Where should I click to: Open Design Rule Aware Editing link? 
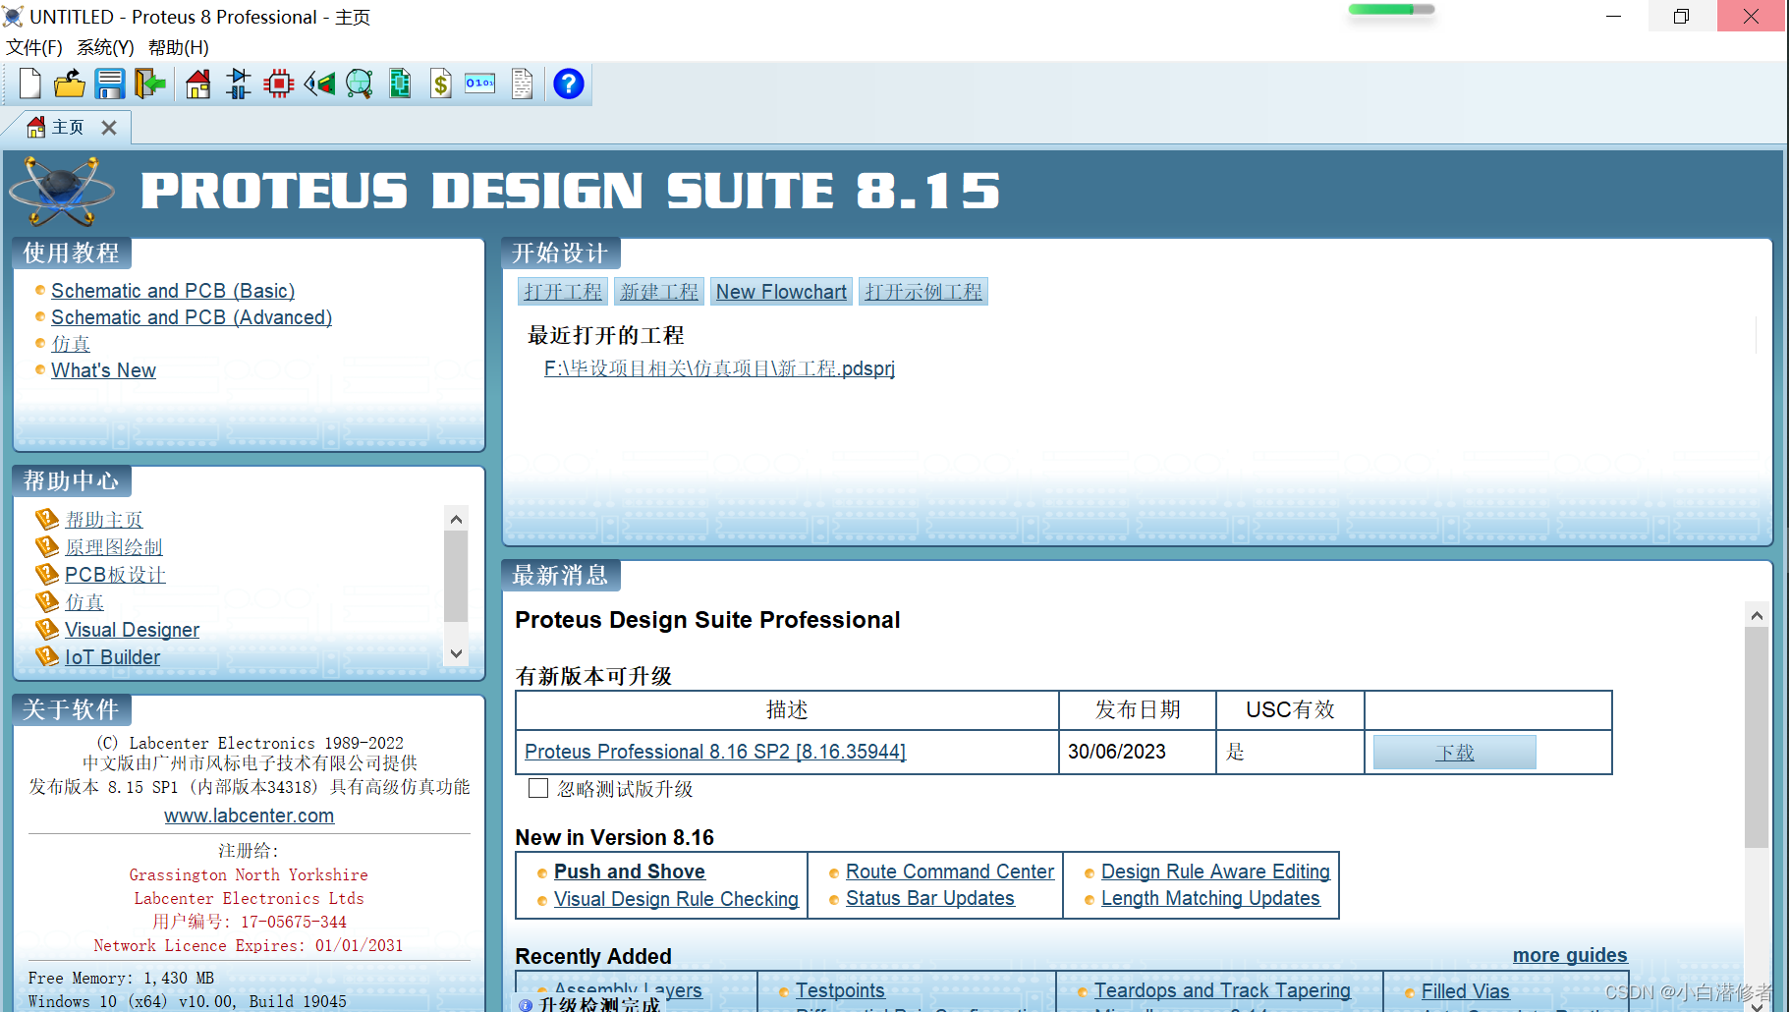(1215, 871)
